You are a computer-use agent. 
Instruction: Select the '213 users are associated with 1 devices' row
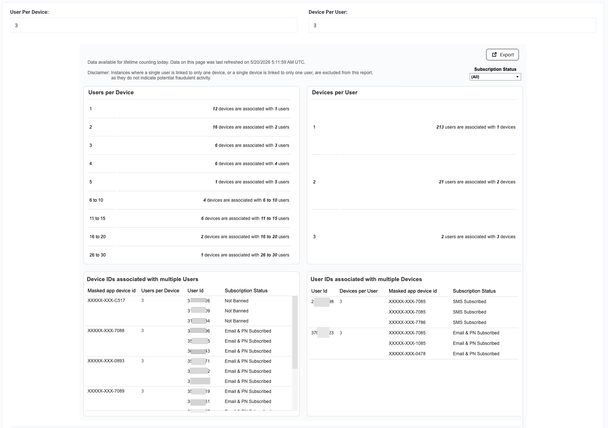(x=414, y=127)
